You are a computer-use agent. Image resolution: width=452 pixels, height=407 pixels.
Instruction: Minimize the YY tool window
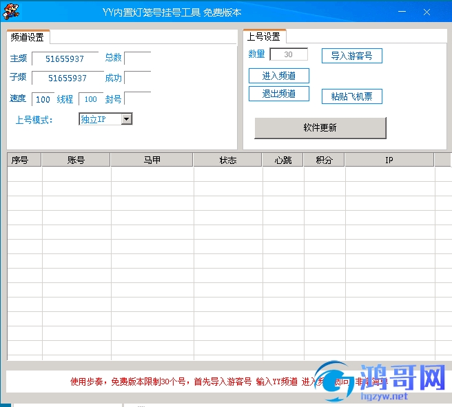click(402, 12)
